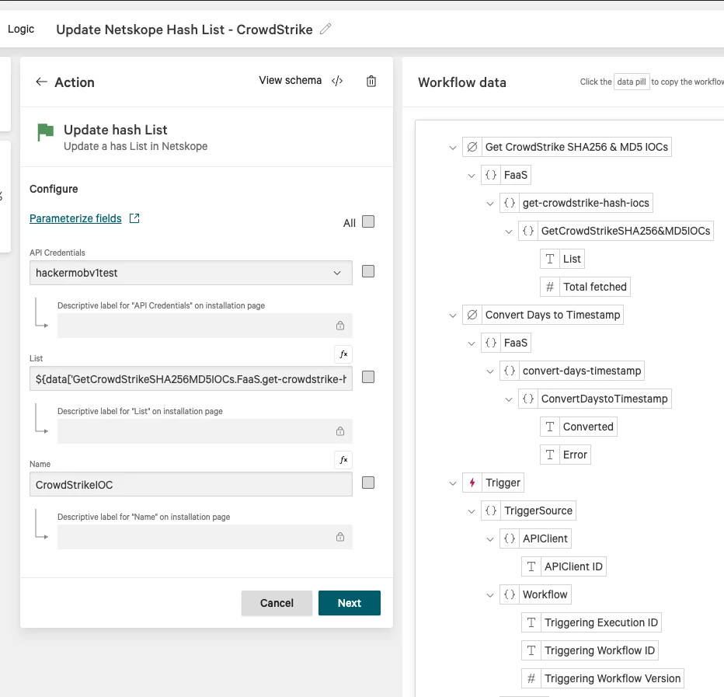Click the hash icon beside Total fetched
Screen dimensions: 724x697
point(549,287)
